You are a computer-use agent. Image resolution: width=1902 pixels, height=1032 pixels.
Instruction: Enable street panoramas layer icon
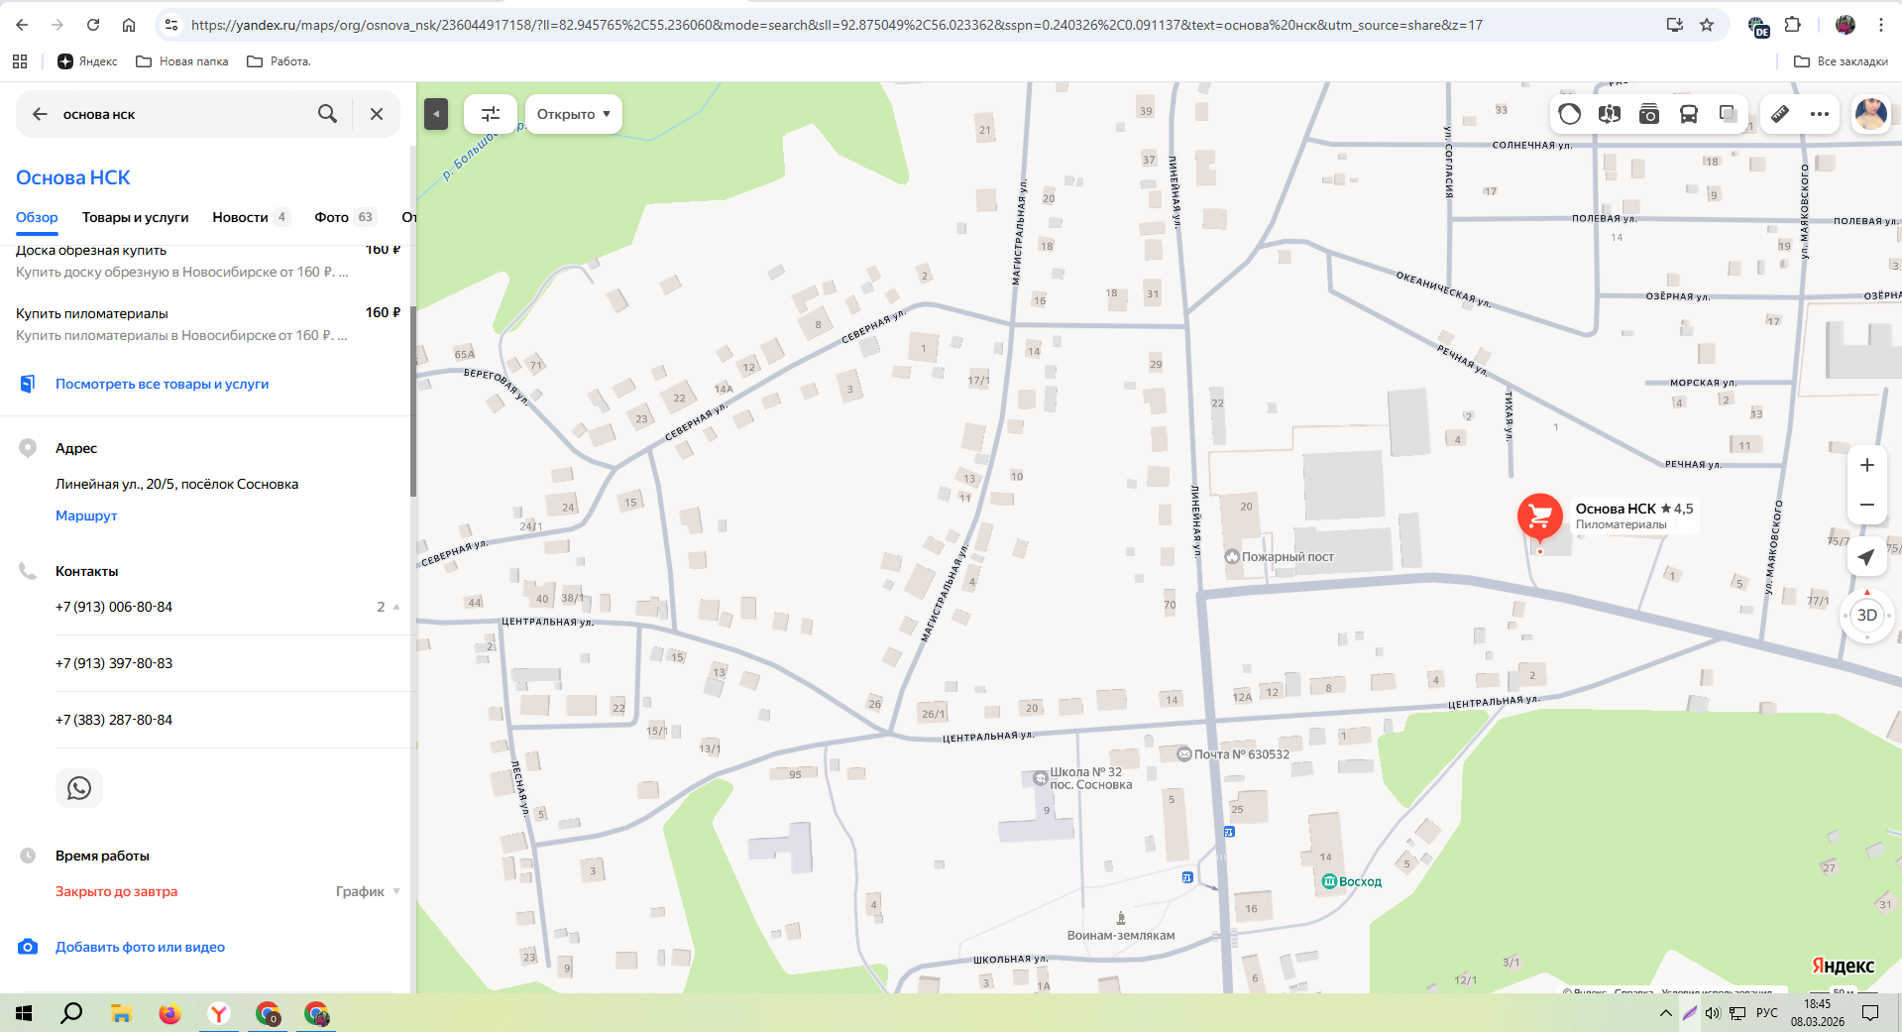[1610, 114]
